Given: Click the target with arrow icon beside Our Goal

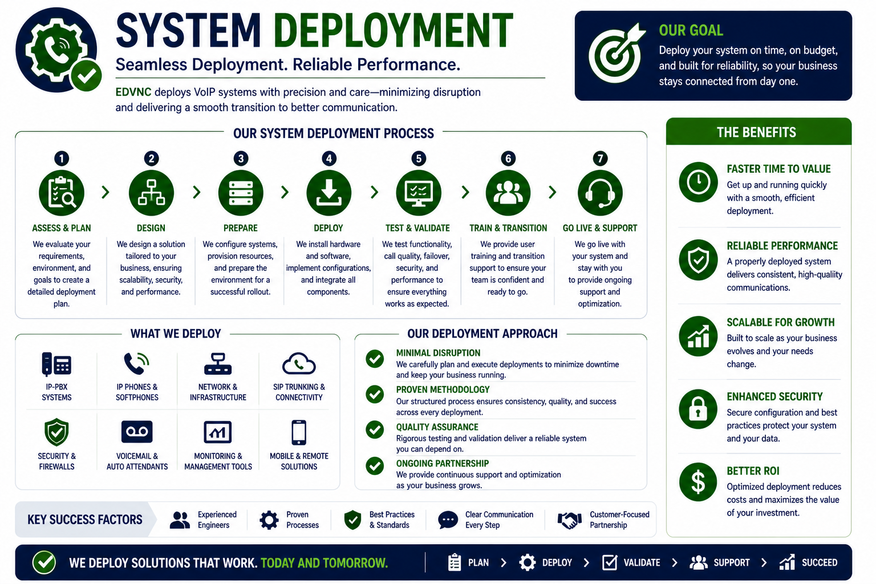Looking at the screenshot, I should coord(617,54).
